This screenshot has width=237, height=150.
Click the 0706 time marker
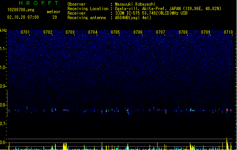(x=138, y=32)
